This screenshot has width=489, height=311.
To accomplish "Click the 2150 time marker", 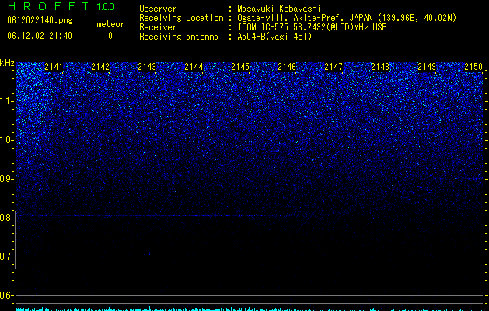I will click(473, 67).
